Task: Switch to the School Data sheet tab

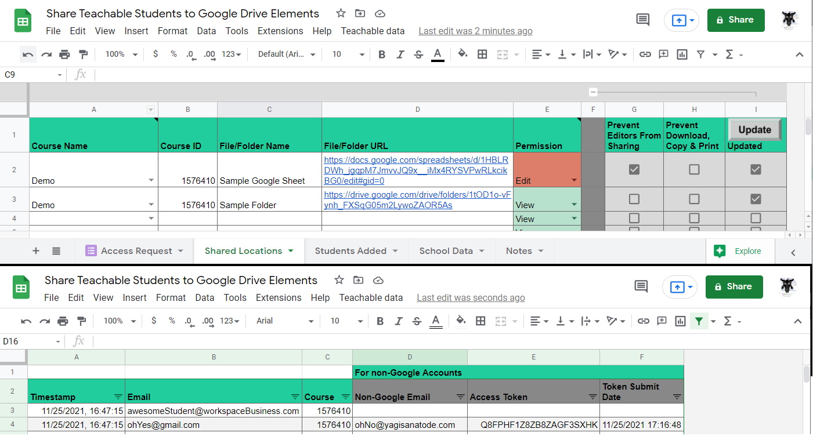Action: pyautogui.click(x=452, y=251)
